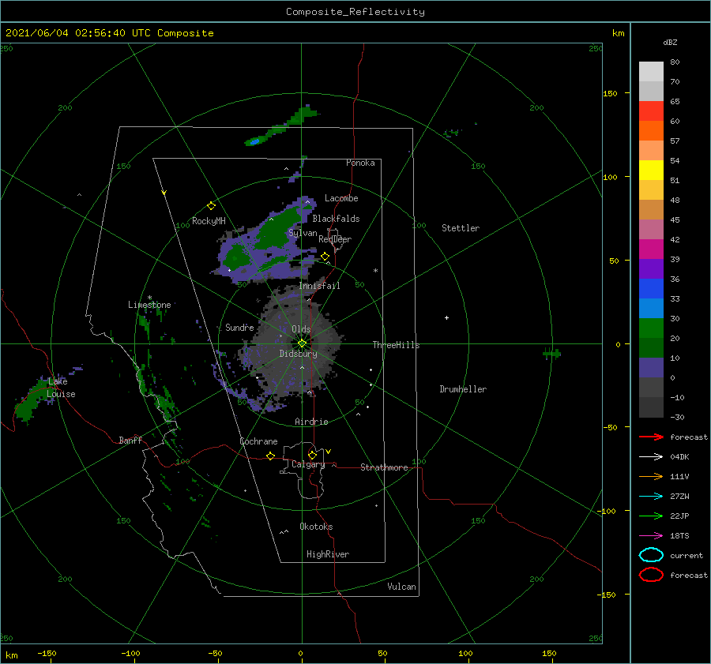Click the RedDeer city label
The height and width of the screenshot is (664, 711).
click(335, 239)
